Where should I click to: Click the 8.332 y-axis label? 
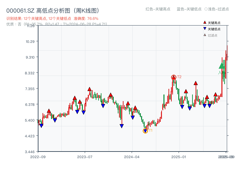[30, 73]
